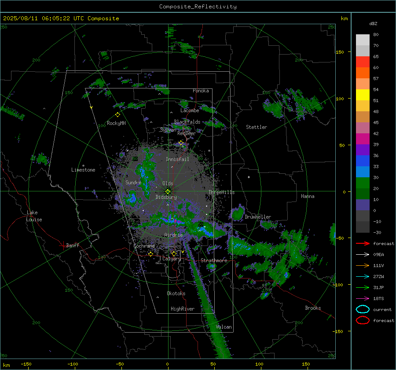
Task: Pick the cyan 27ZW arrow legend icon
Action: click(363, 277)
